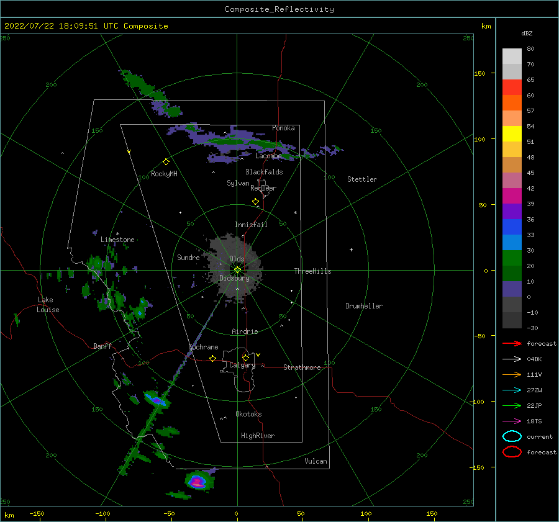The image size is (559, 522).
Task: Click the magenta 18TS arrow legend icon
Action: point(512,421)
